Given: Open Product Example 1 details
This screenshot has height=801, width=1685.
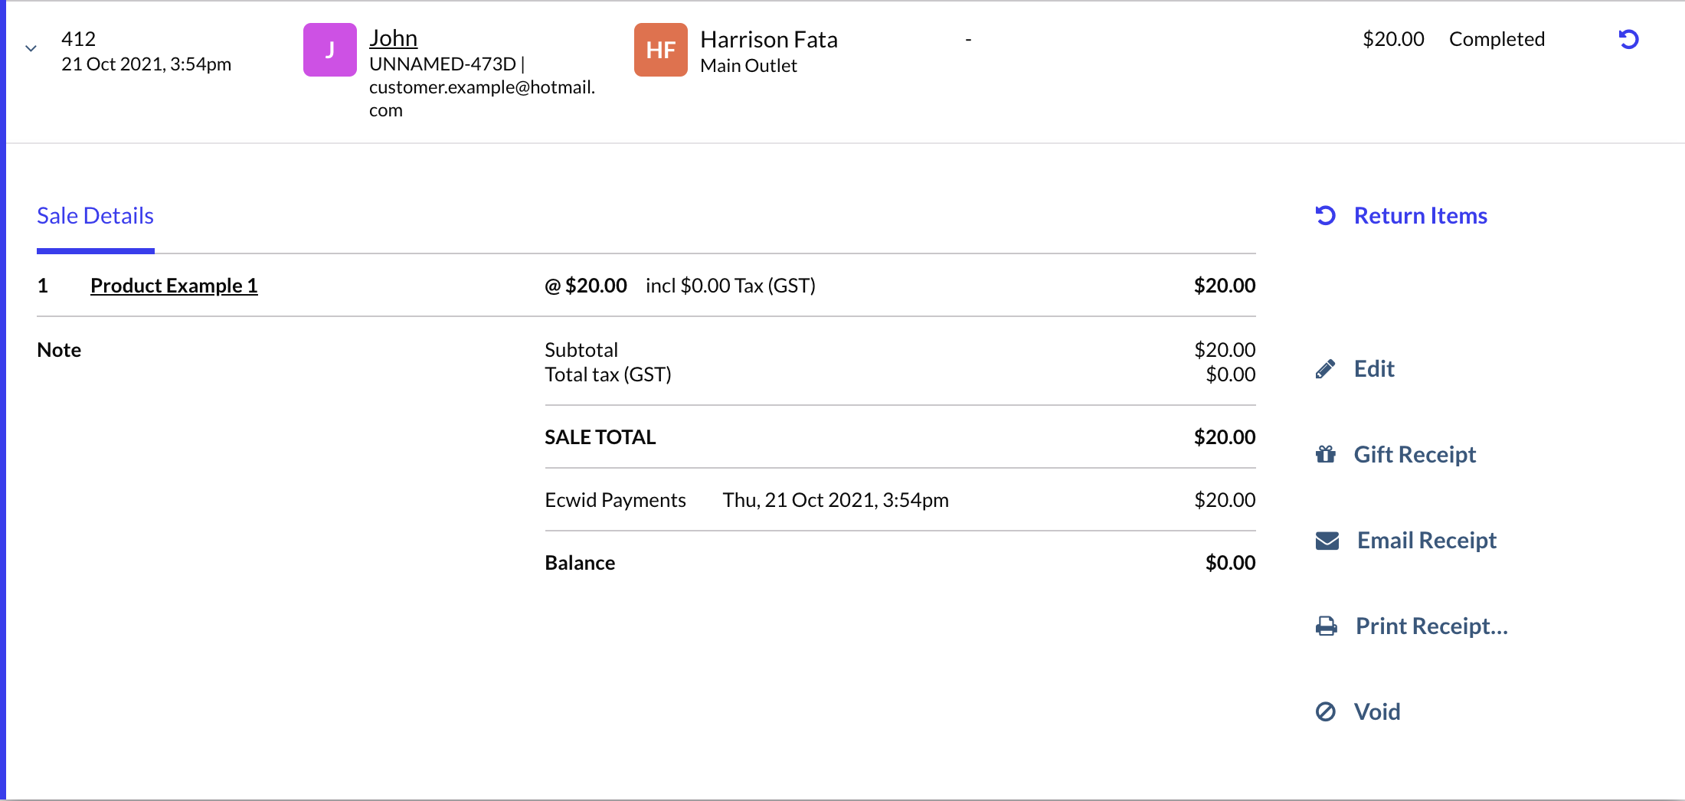Looking at the screenshot, I should tap(174, 285).
